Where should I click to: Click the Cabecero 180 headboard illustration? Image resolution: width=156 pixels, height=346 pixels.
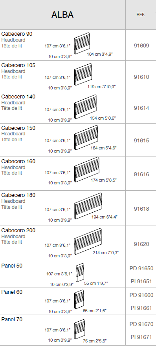[88, 206]
